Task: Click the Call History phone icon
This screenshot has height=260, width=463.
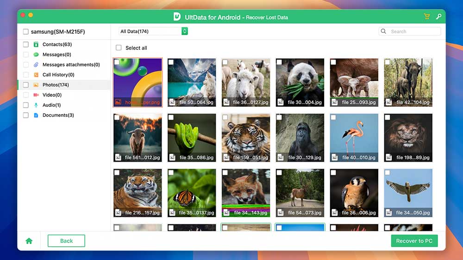Action: 36,75
